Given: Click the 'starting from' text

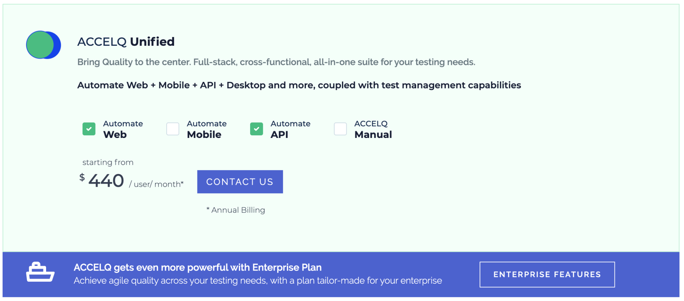Looking at the screenshot, I should (108, 162).
